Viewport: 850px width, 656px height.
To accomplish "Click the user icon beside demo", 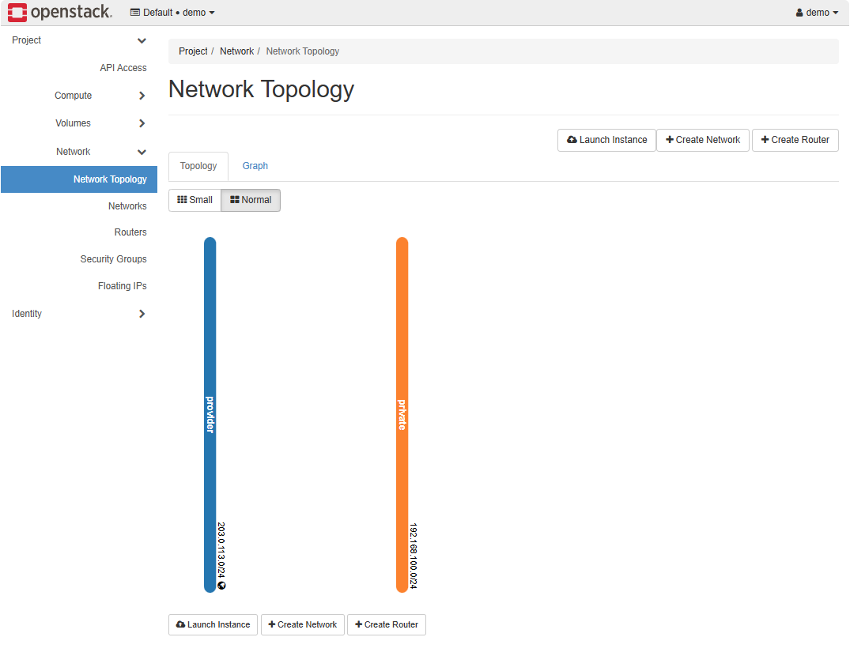I will [x=799, y=13].
